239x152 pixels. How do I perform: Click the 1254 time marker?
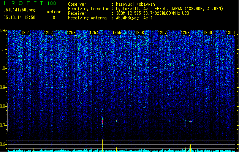click(94, 33)
